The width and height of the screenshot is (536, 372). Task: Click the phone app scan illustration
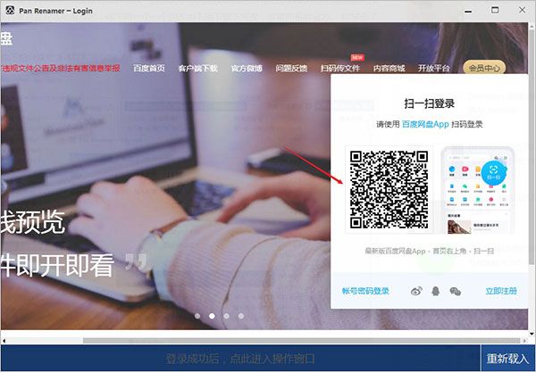478,190
